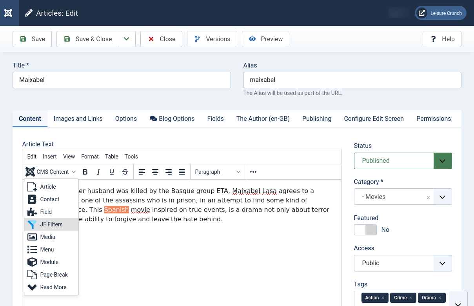474x306 pixels.
Task: Align text right
Action: point(169,172)
